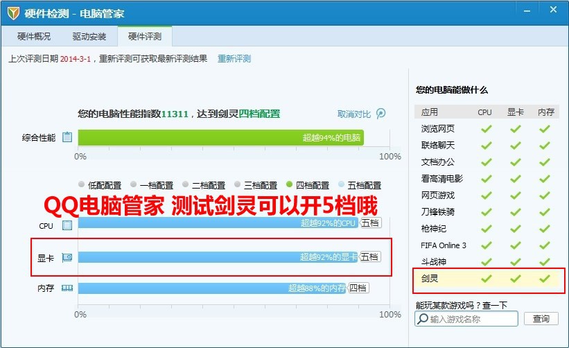569x348 pixels.
Task: Close the 硬件检测 window
Action: [553, 10]
